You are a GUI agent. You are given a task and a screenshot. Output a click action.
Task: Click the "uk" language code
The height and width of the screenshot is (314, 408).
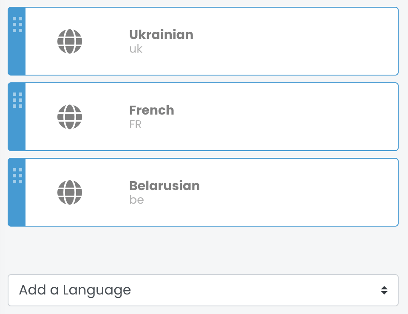[136, 49]
